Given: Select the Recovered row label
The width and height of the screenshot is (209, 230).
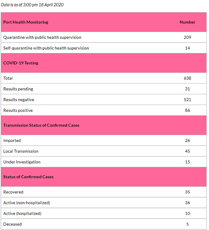Looking at the screenshot, I should pos(13,192).
